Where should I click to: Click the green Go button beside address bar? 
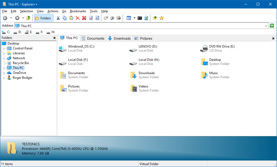pos(272,26)
